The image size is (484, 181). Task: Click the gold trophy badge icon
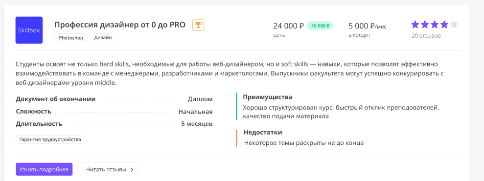(x=198, y=25)
